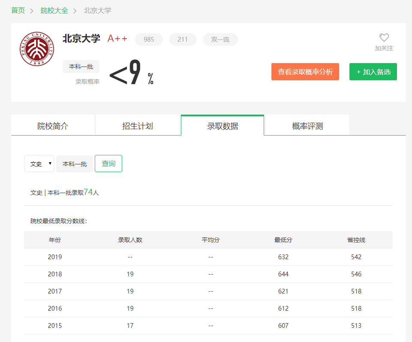Click 本科一批 badge beside the logo
The width and height of the screenshot is (412, 342).
81,67
